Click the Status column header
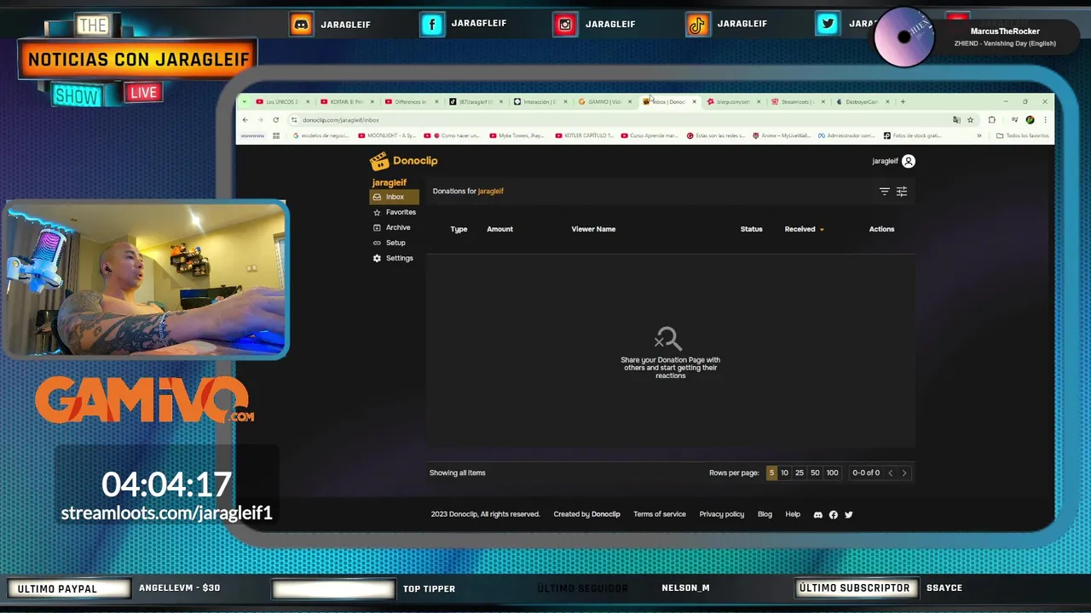 pyautogui.click(x=751, y=229)
